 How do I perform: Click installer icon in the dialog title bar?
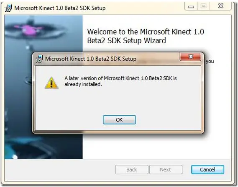tap(39, 59)
